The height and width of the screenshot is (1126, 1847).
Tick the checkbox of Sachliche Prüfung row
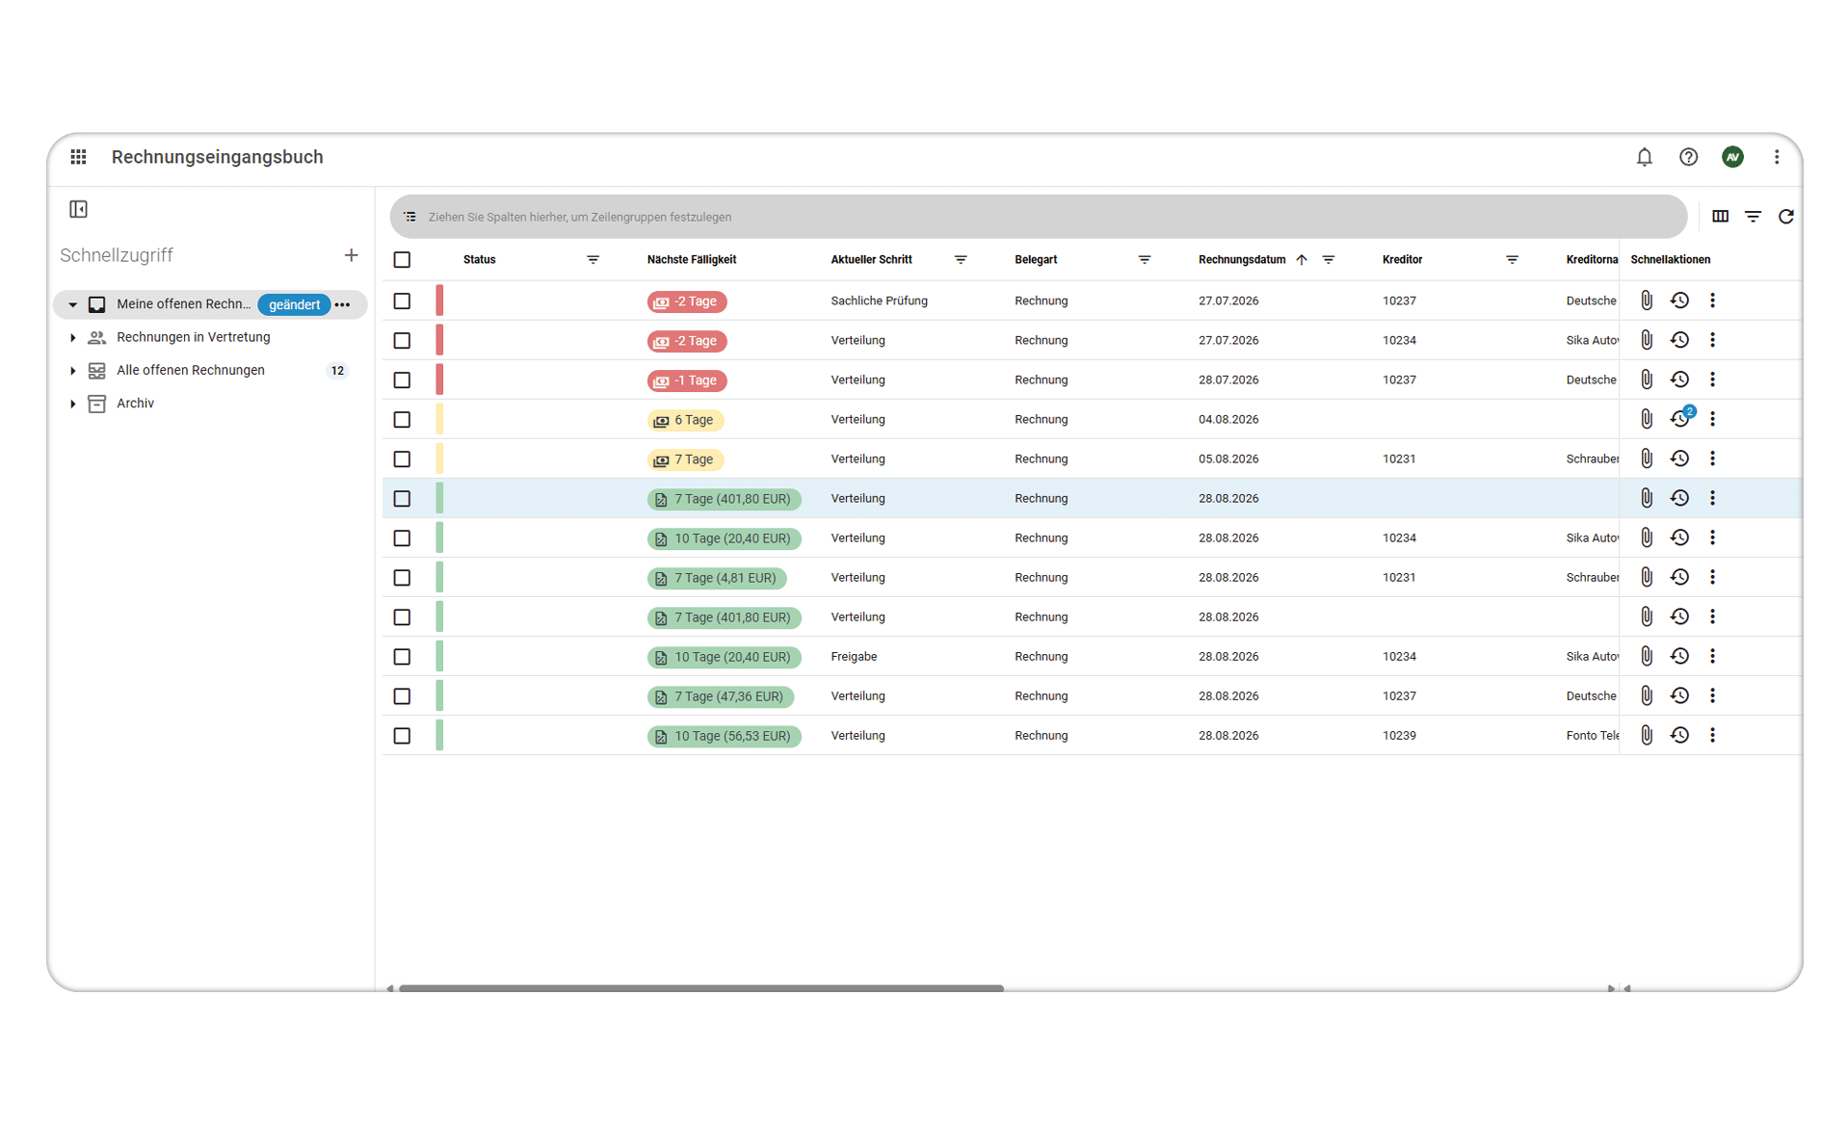pyautogui.click(x=402, y=301)
